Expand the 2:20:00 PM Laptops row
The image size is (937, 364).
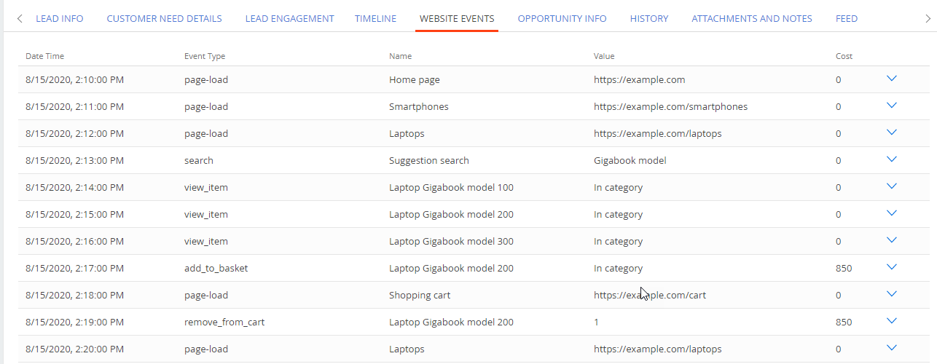pos(891,348)
